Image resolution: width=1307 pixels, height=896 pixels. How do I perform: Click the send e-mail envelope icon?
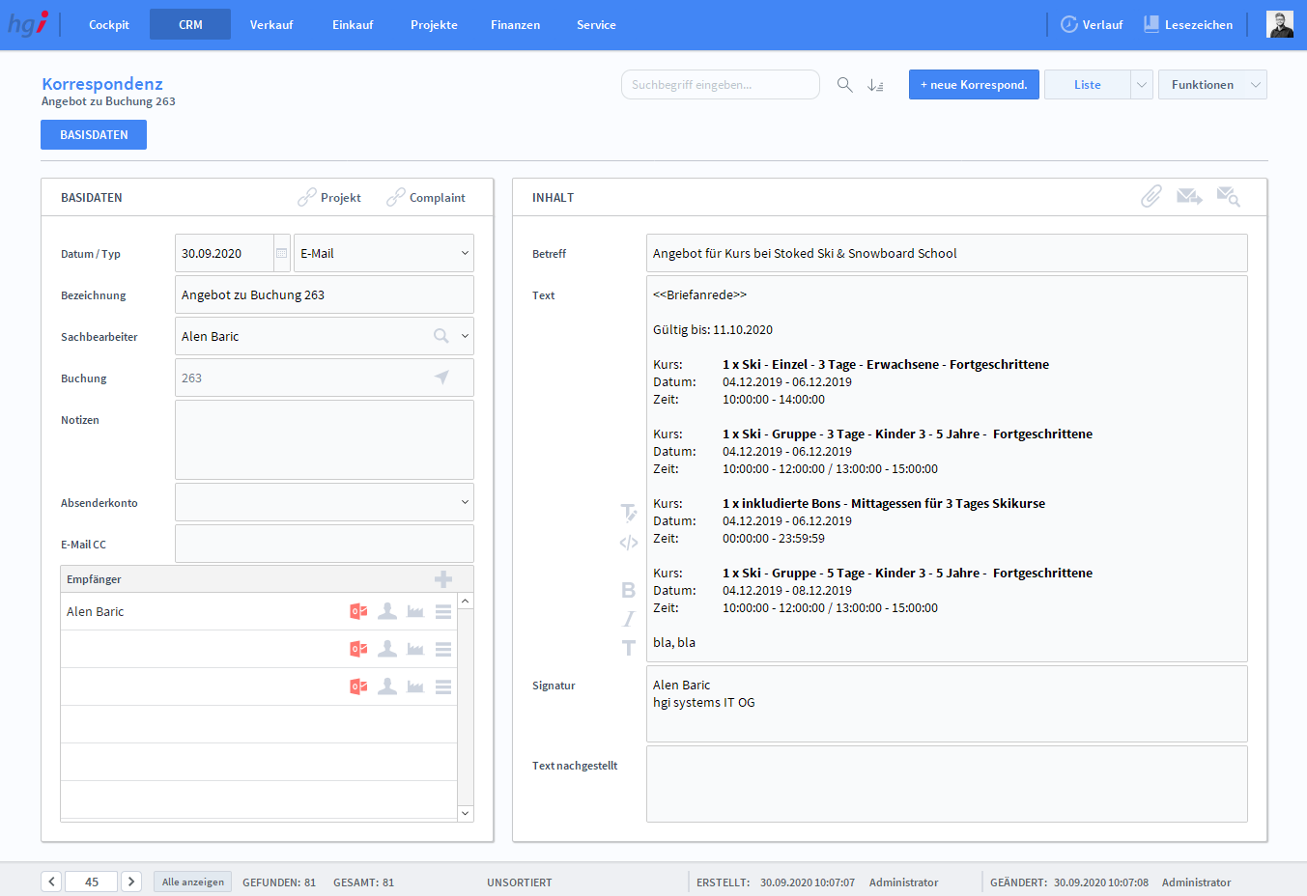(x=1189, y=197)
